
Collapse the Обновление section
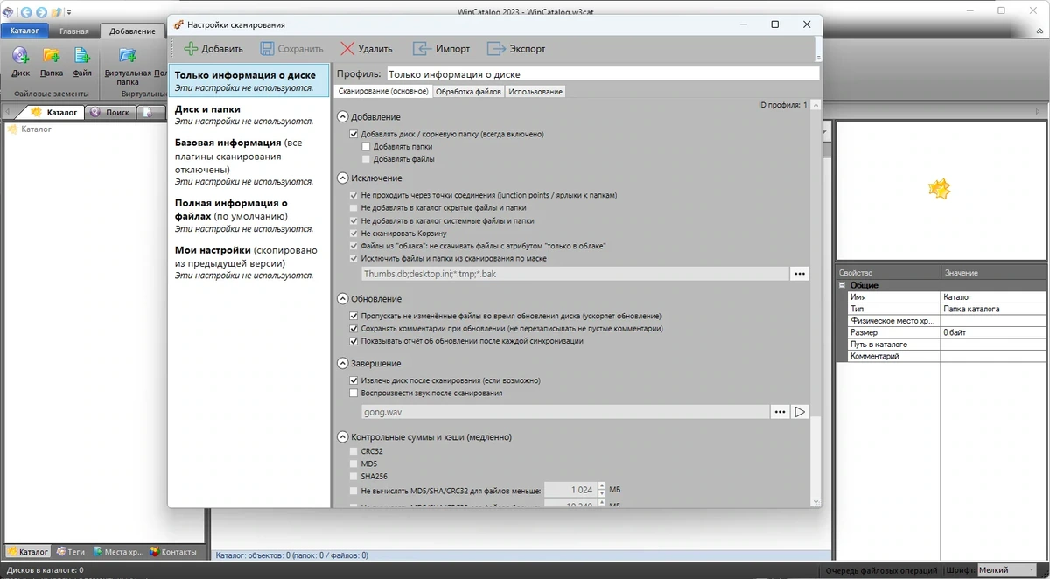coord(343,299)
